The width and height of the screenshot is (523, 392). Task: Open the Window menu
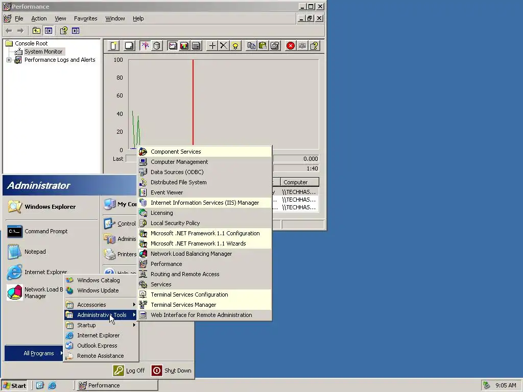click(x=115, y=18)
